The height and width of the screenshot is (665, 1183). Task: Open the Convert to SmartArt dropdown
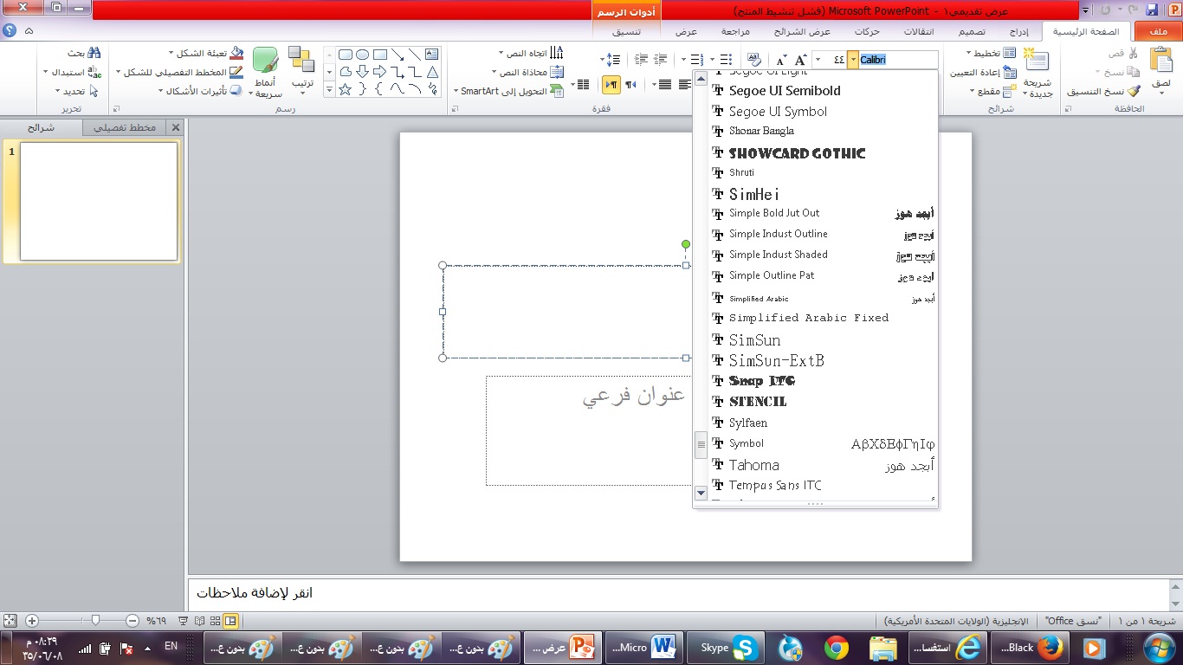click(456, 91)
